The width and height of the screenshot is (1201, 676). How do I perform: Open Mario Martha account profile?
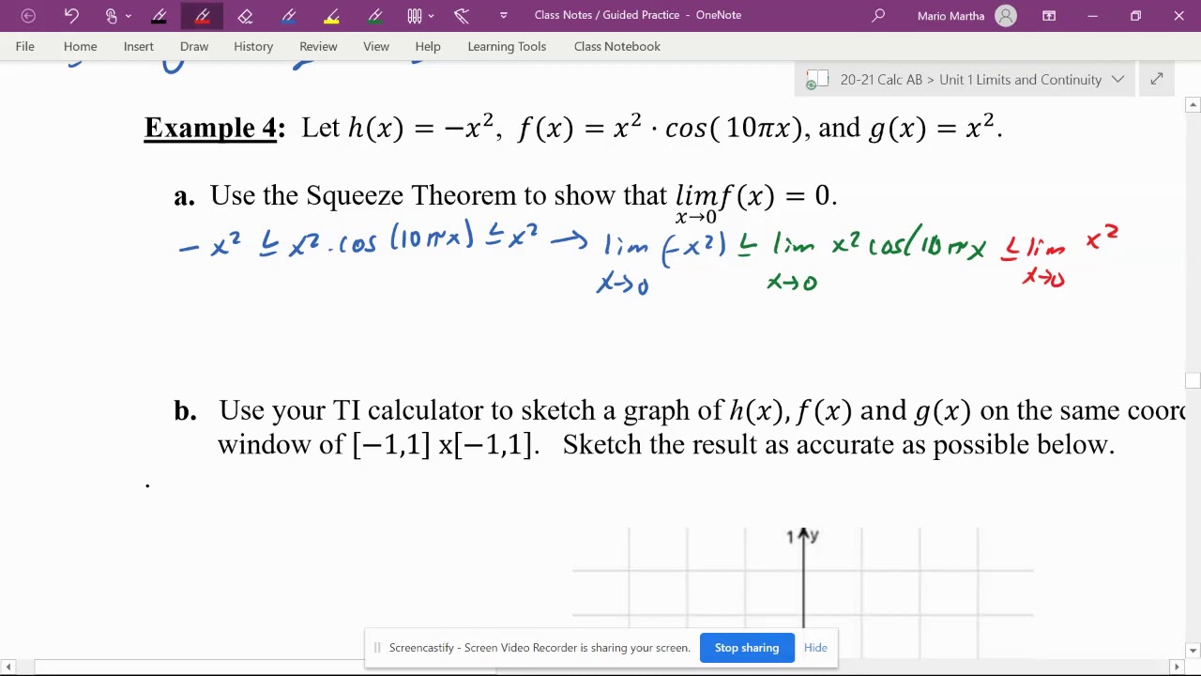click(966, 16)
